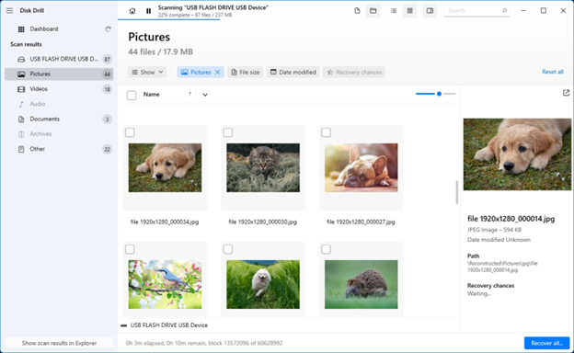Tick the checkbox on the cat picture

[x=228, y=132]
